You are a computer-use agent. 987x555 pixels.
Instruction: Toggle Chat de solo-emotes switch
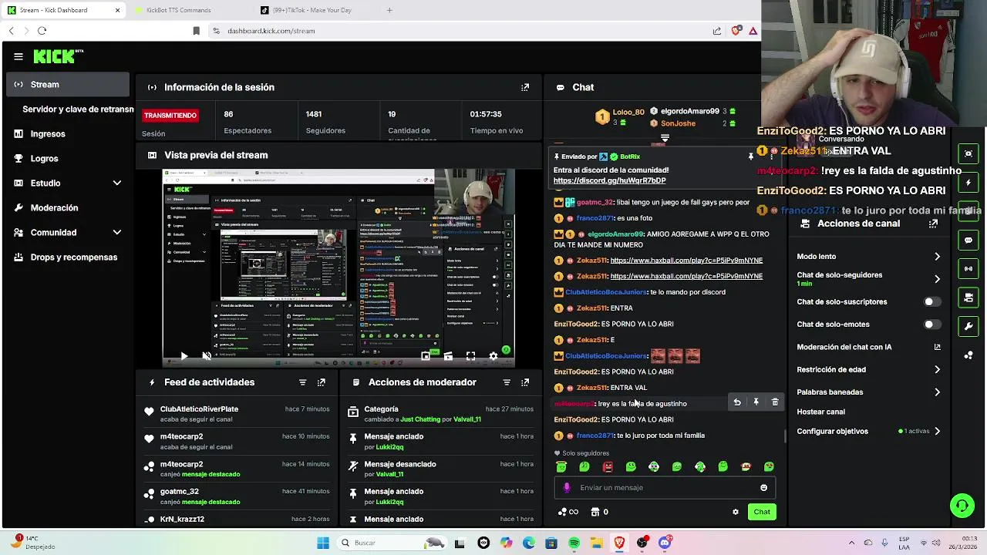point(932,325)
